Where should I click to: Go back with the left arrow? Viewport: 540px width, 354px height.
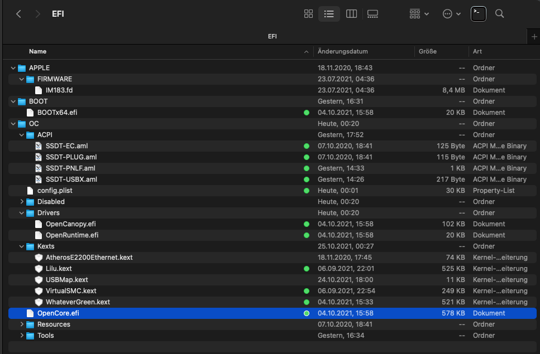18,14
